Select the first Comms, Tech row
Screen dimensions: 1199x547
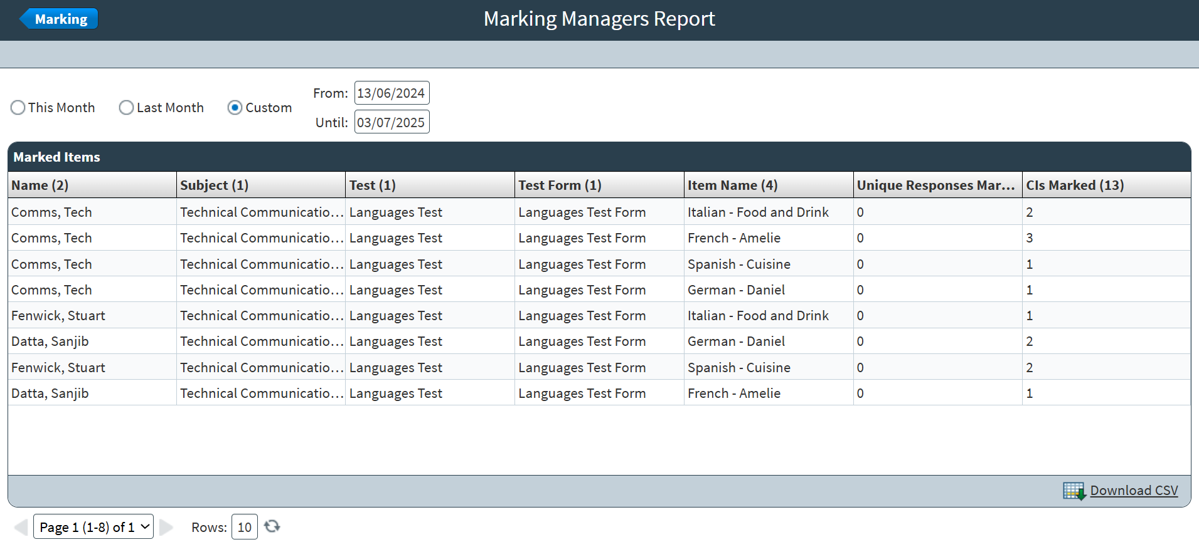(x=51, y=212)
